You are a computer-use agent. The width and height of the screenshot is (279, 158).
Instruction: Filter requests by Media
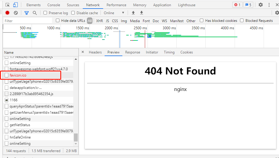135,21
